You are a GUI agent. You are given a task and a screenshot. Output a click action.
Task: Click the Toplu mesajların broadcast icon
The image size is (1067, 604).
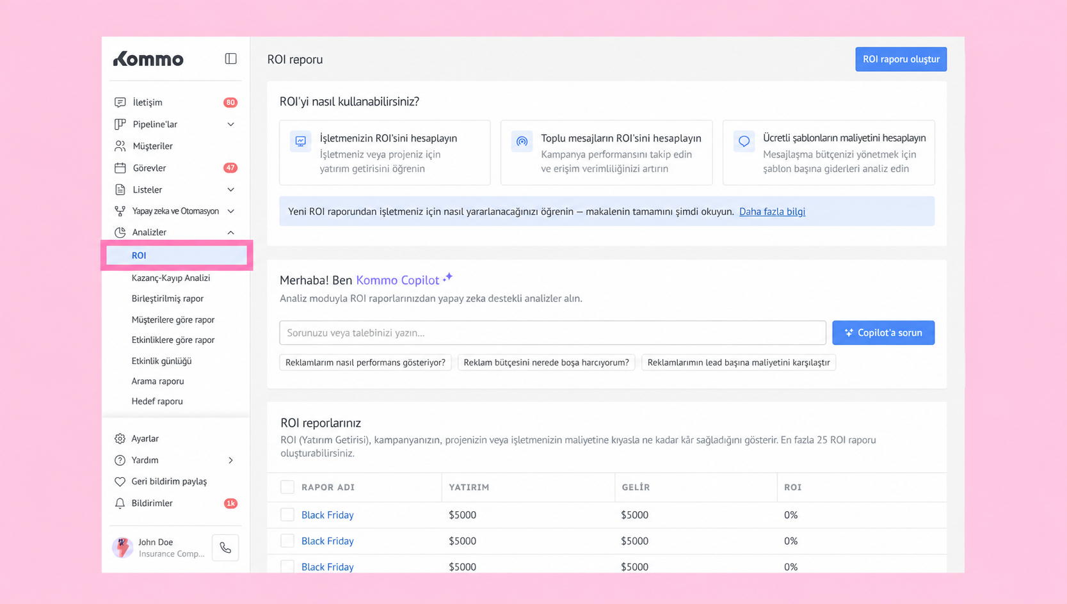(522, 141)
